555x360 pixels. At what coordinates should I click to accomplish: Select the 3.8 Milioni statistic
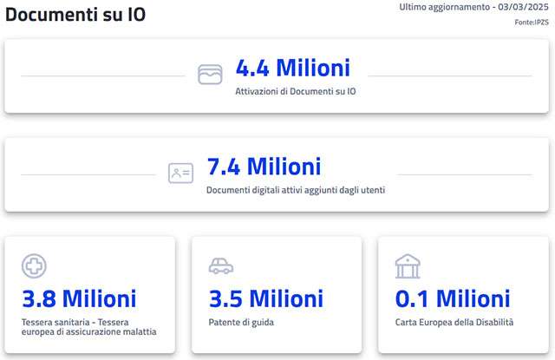click(x=79, y=299)
